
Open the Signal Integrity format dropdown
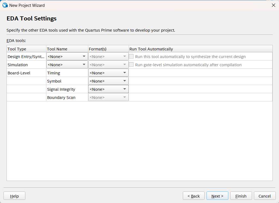point(108,89)
